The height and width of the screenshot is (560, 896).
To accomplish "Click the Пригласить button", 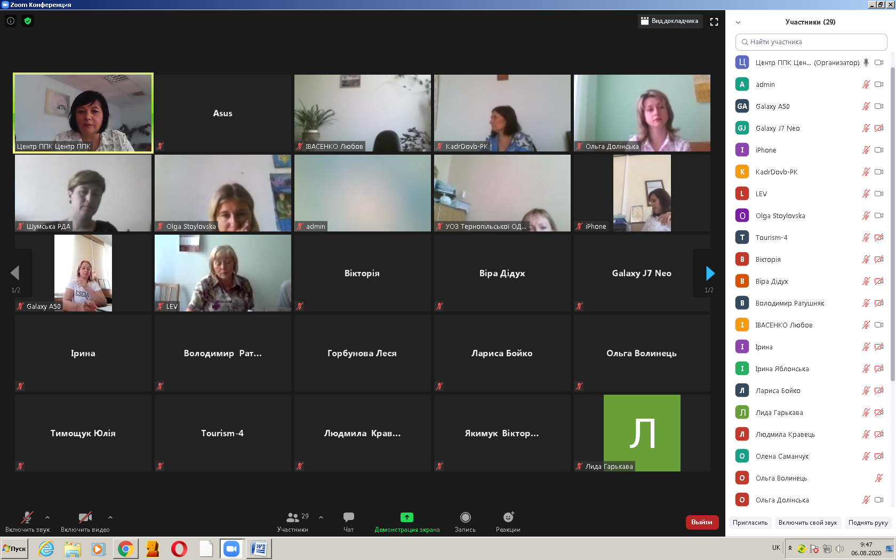I will point(750,523).
